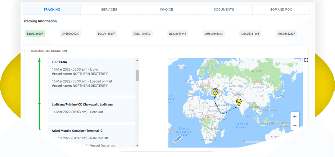Select container BSIU2366207
335x157 pixels.
click(35, 34)
